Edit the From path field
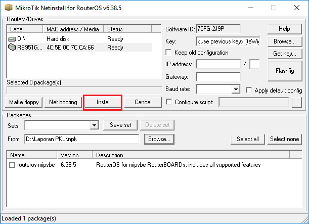 click(82, 139)
